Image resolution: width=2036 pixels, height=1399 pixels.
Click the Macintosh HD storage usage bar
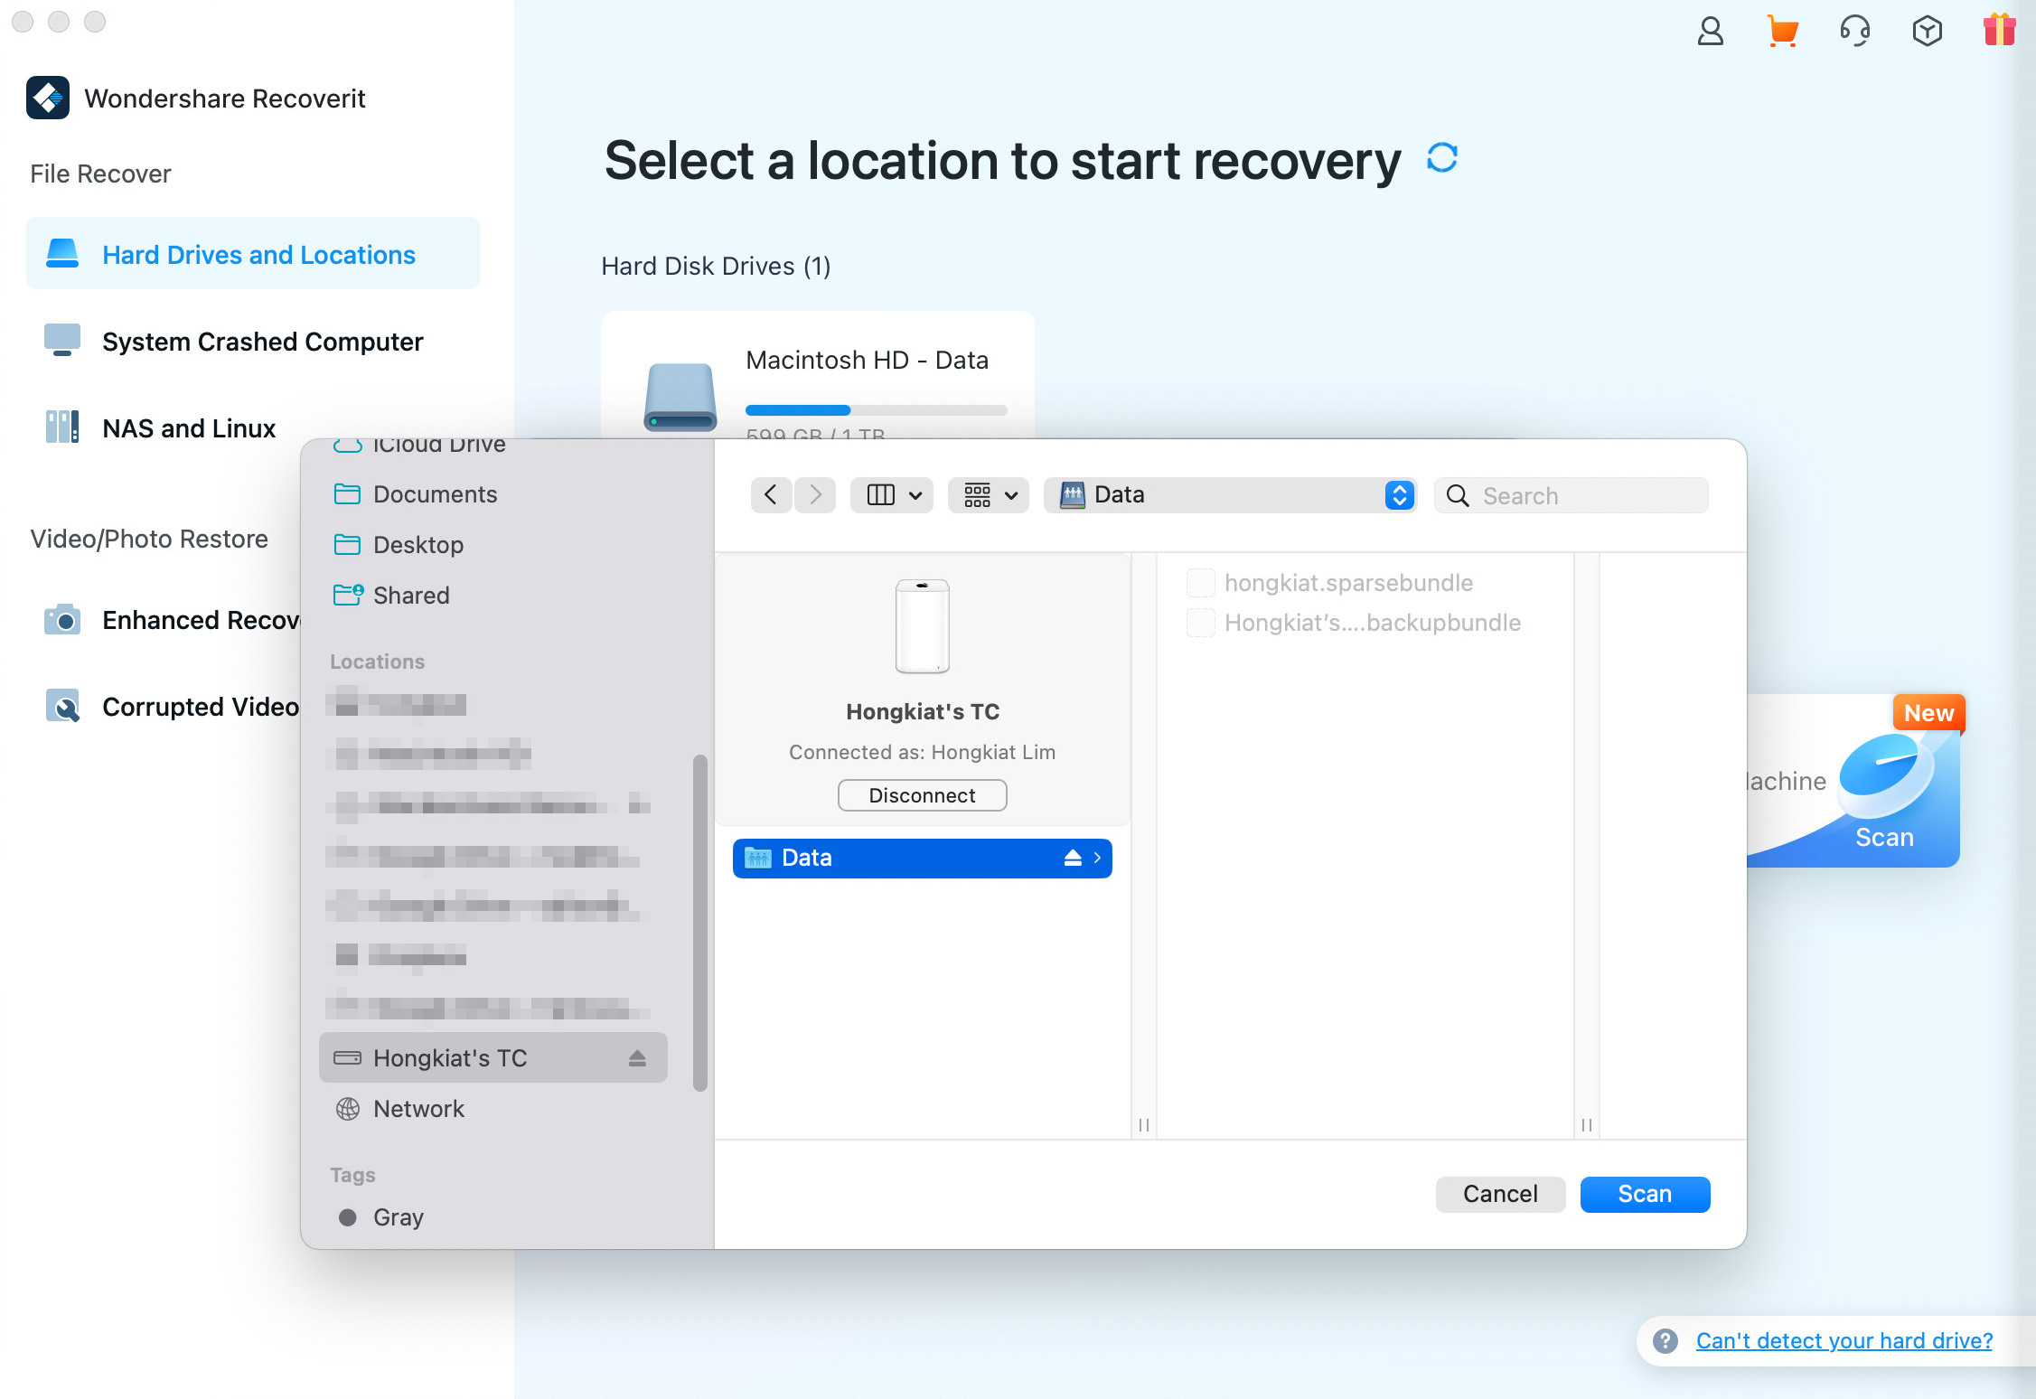point(876,410)
